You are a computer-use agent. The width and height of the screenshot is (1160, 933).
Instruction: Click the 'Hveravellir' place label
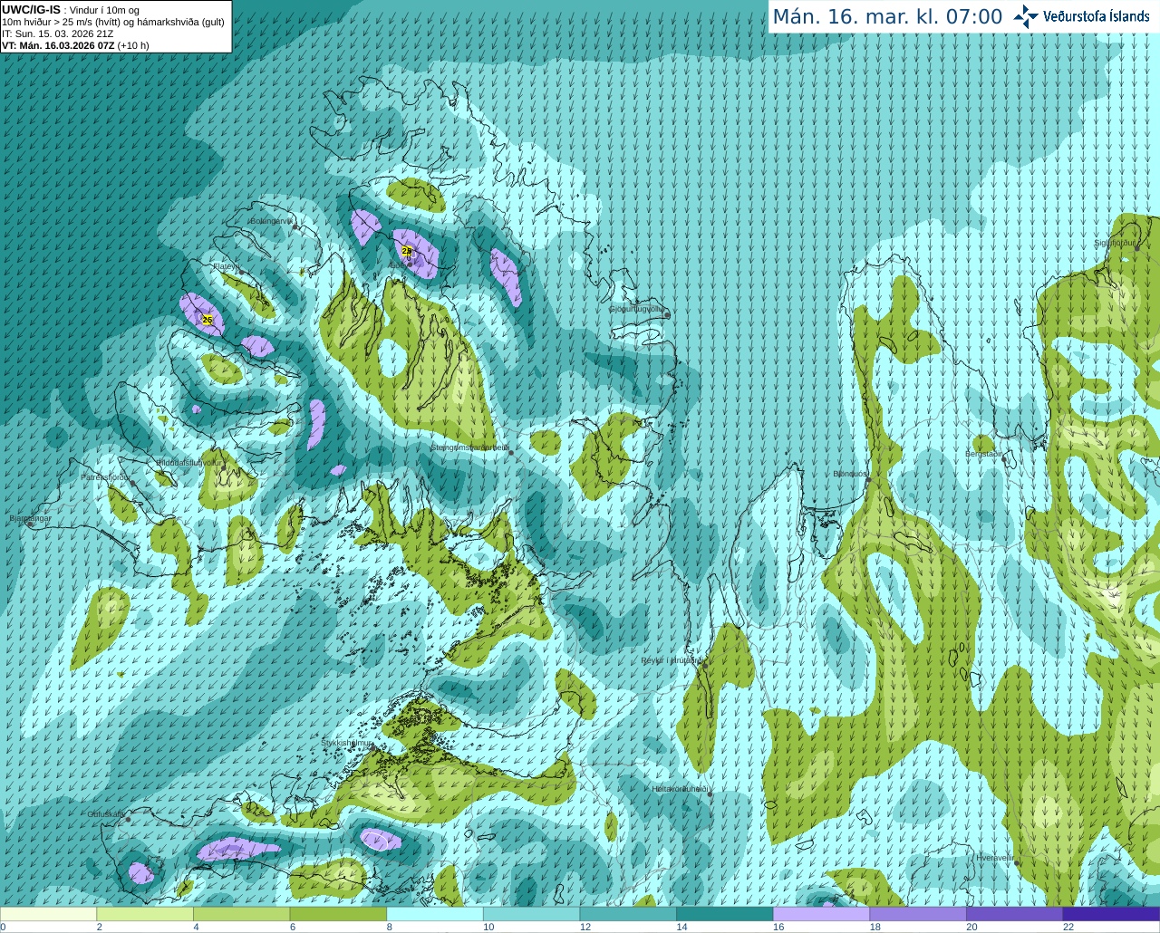[995, 857]
